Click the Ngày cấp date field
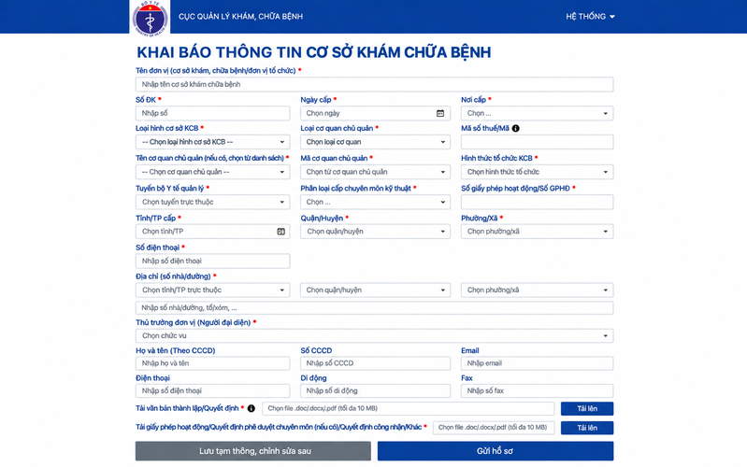 point(376,113)
